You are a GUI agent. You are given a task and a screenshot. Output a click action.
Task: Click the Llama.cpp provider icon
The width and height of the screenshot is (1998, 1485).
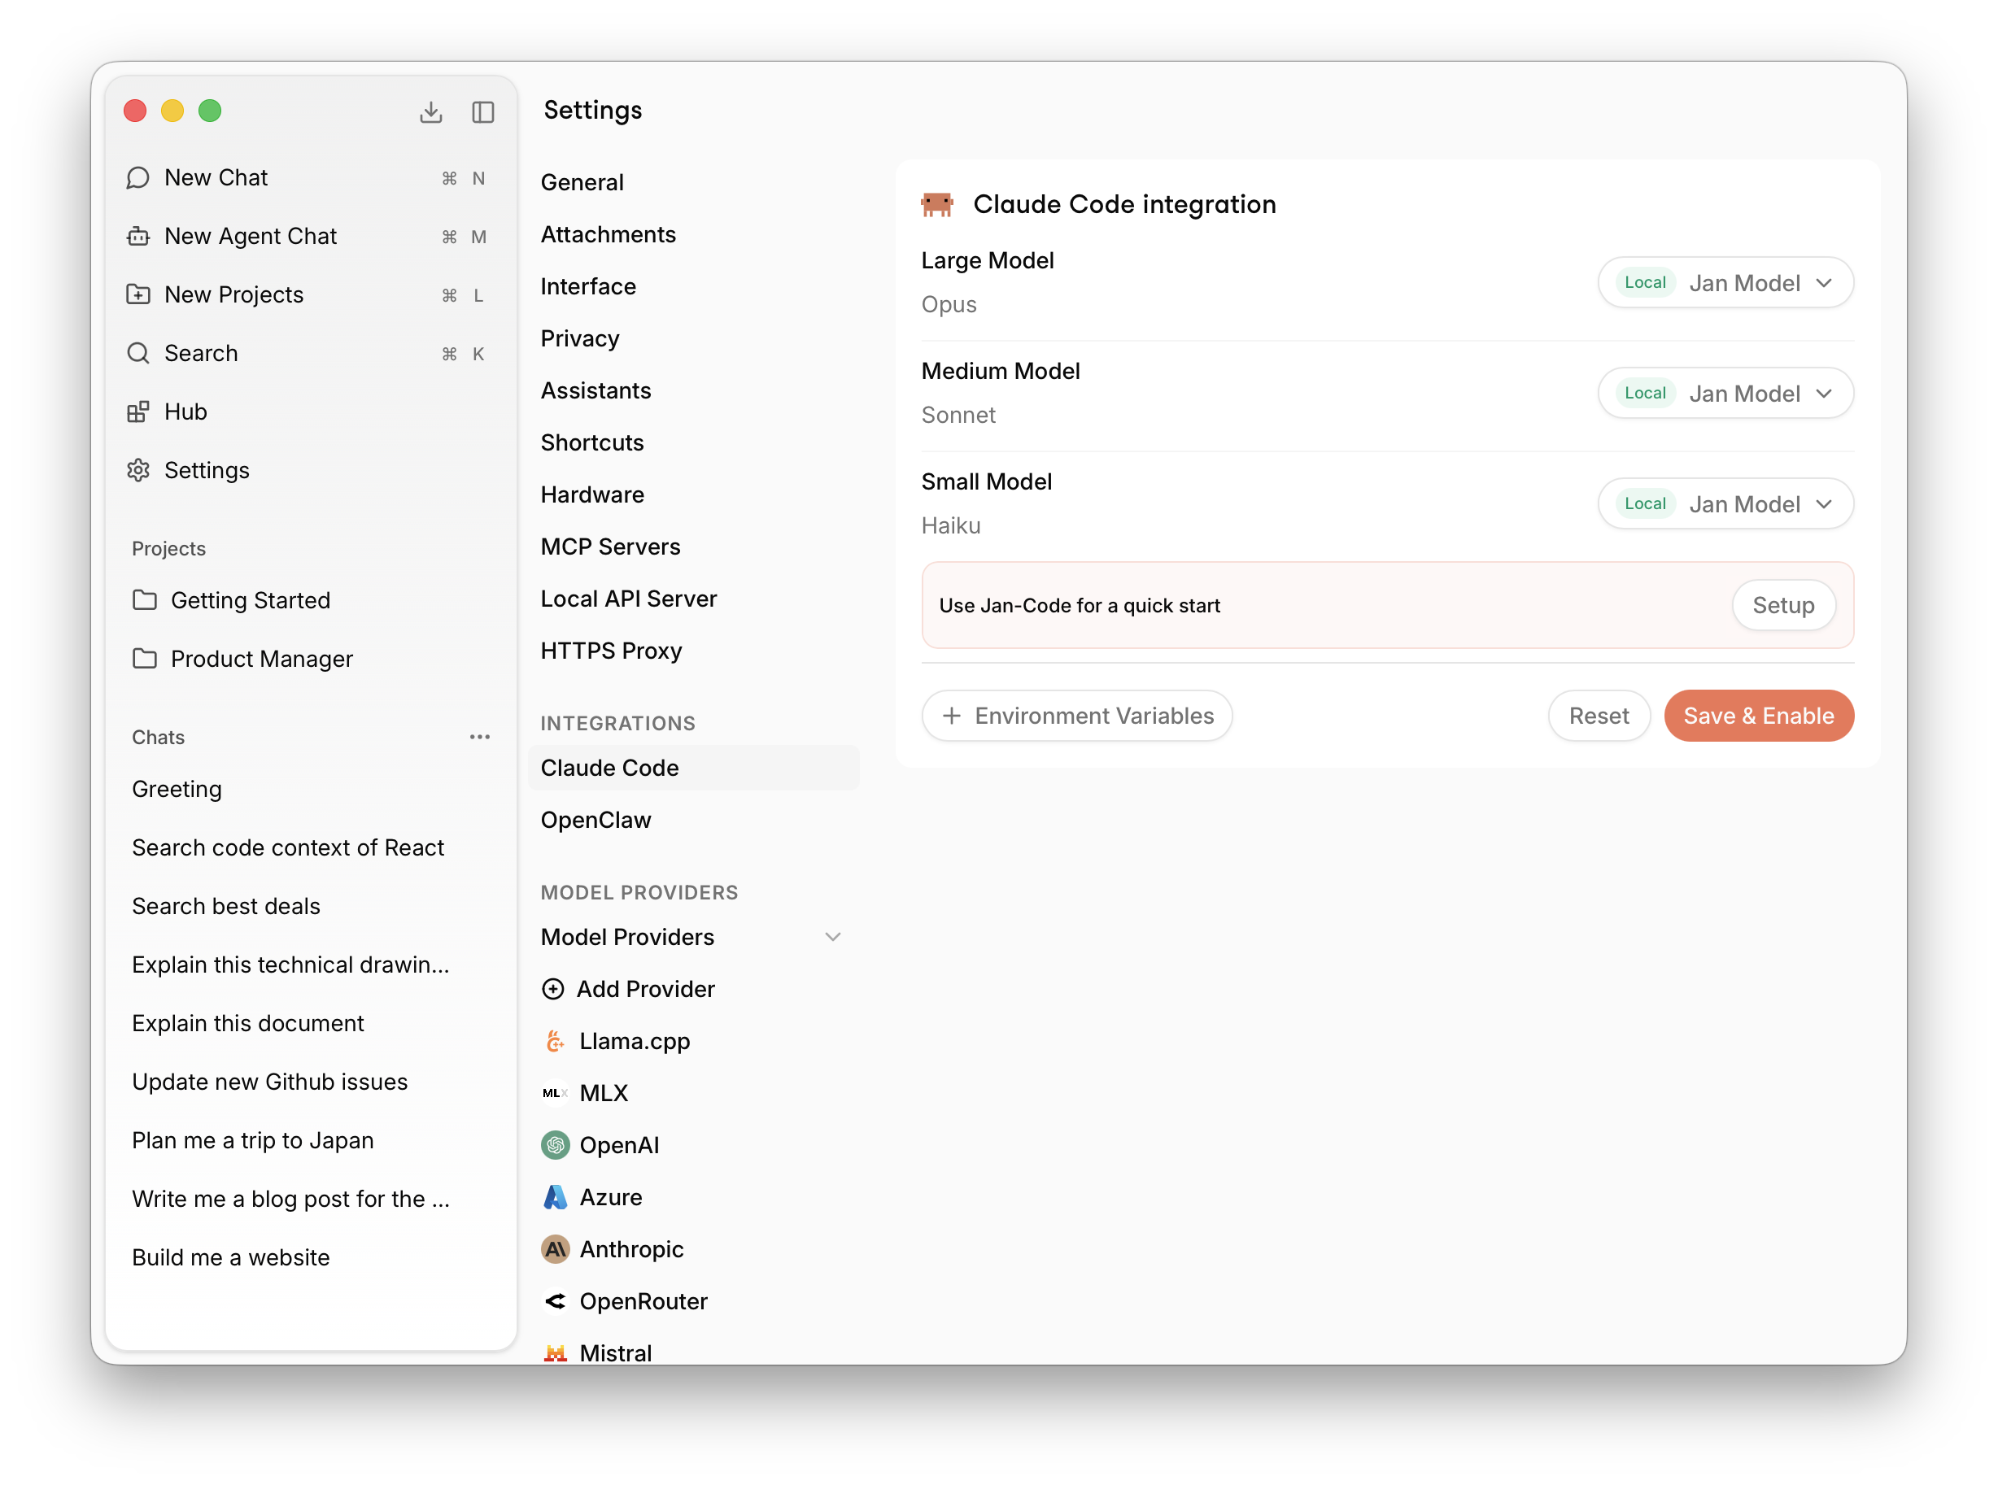coord(555,1041)
